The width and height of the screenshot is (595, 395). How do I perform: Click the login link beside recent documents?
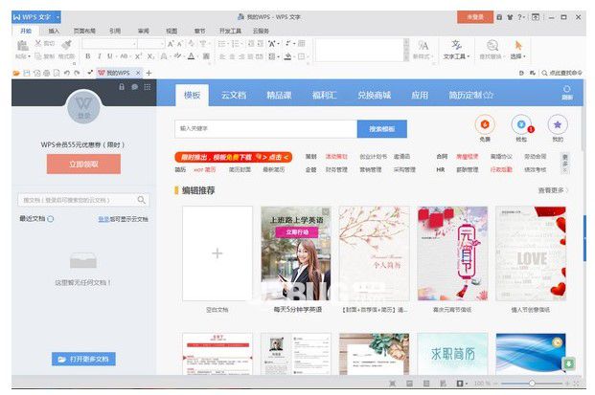click(x=103, y=219)
